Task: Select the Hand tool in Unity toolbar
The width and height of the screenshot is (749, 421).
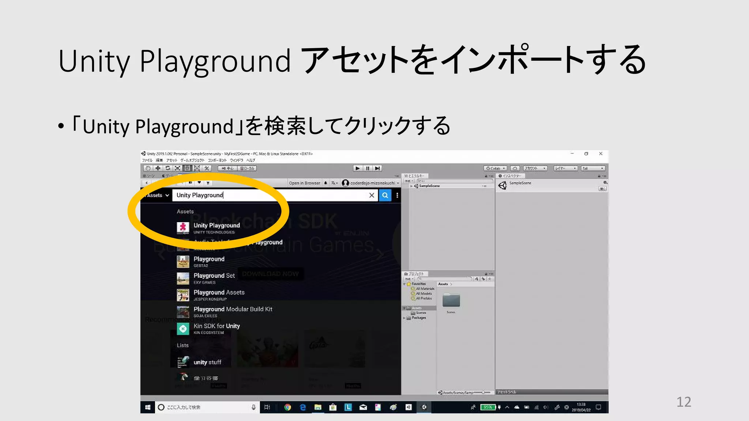Action: click(x=148, y=168)
